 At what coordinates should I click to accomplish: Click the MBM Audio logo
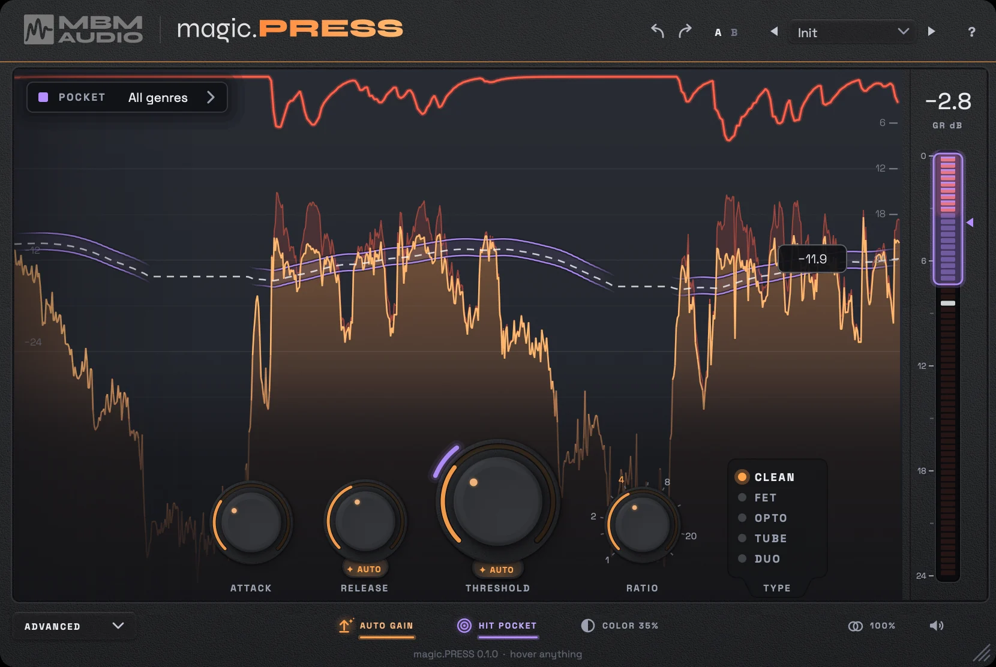pyautogui.click(x=83, y=29)
